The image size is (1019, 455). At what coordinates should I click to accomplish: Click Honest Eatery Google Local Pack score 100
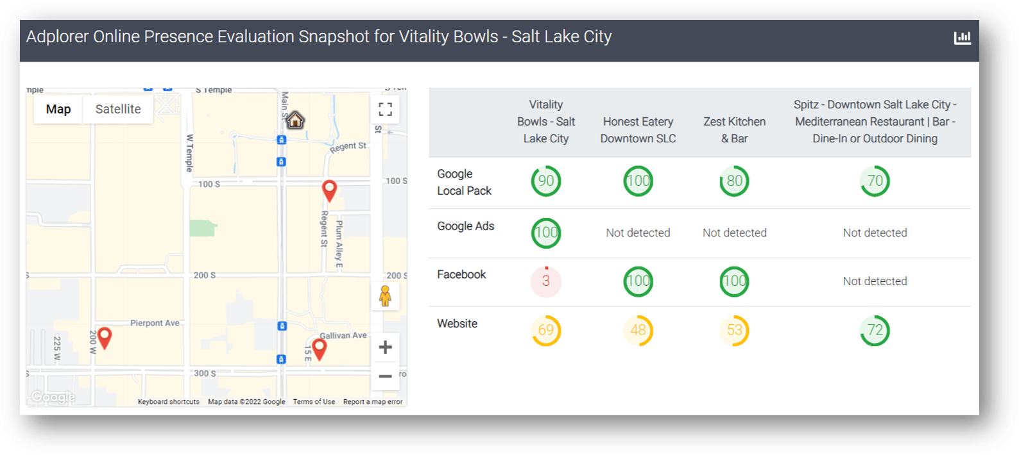[638, 181]
